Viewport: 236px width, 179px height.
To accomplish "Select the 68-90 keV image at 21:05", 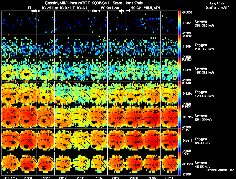I will pyautogui.click(x=152, y=140).
